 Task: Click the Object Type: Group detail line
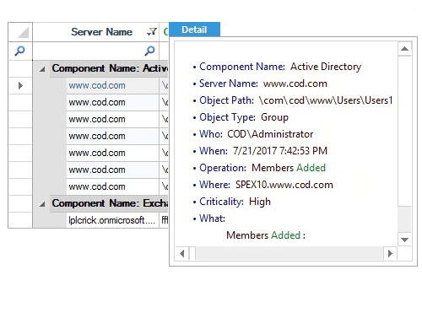pyautogui.click(x=241, y=117)
